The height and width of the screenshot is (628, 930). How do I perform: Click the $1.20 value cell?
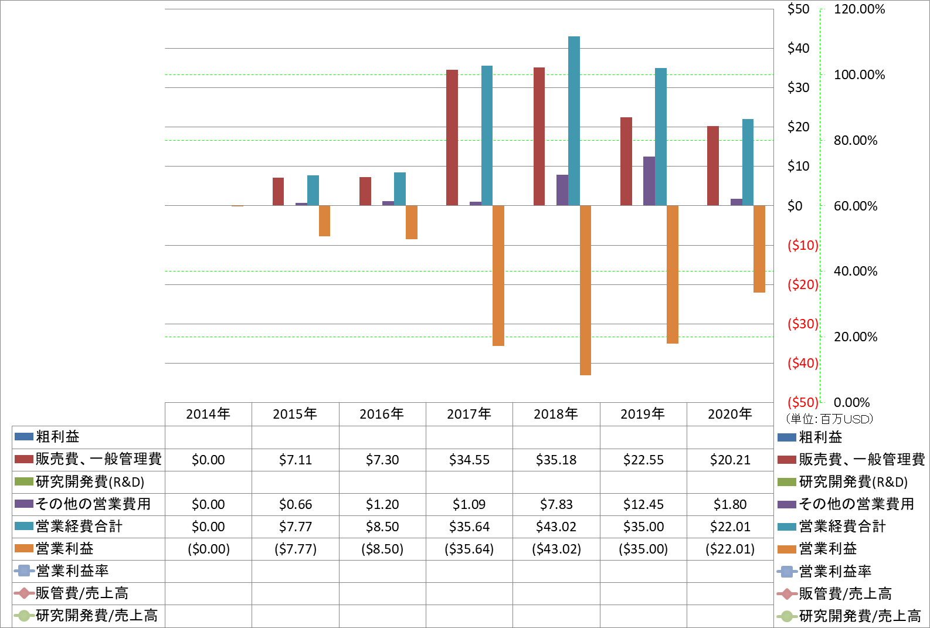pos(382,504)
